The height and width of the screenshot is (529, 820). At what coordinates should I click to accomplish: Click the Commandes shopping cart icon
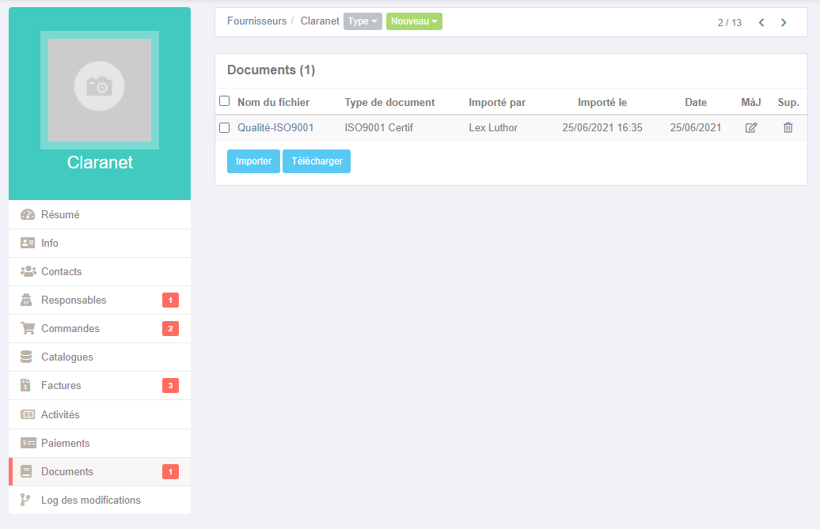27,328
